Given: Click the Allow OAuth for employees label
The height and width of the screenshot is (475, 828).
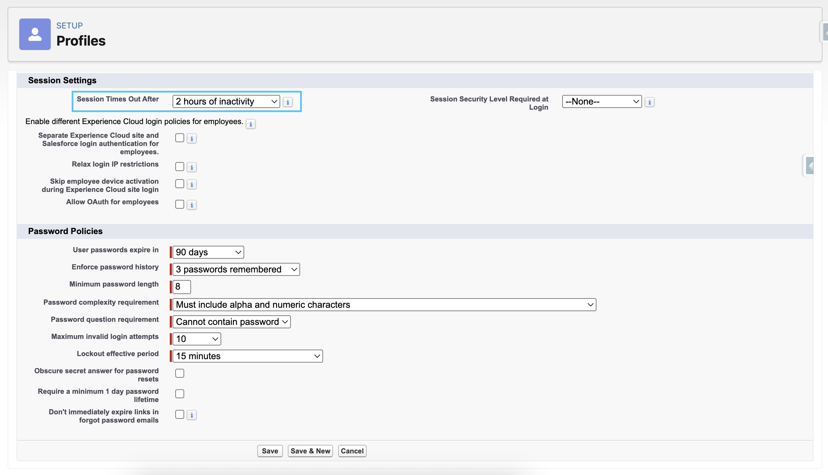Looking at the screenshot, I should (112, 202).
